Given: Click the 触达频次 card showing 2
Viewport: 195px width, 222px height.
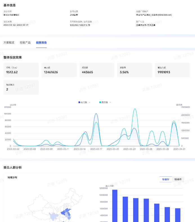Looking at the screenshot, I should (21, 87).
